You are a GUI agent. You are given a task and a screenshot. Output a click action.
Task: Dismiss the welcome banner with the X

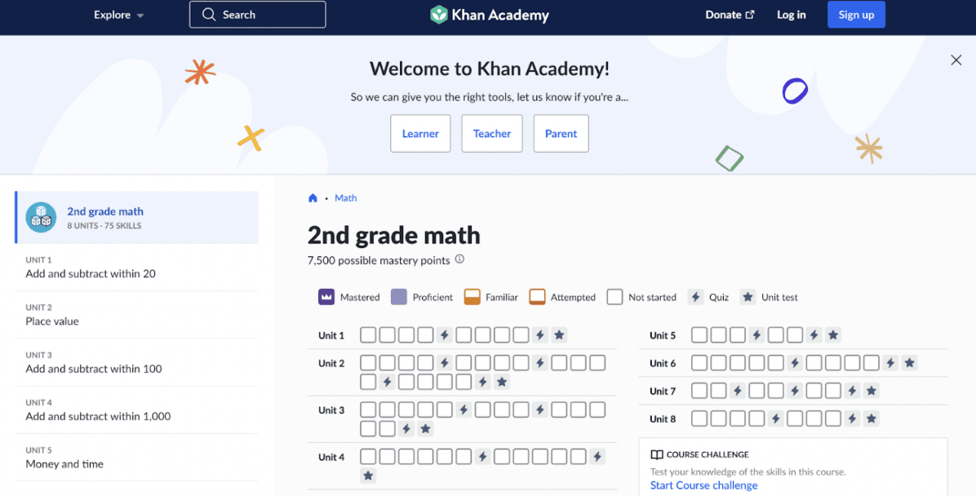(956, 60)
